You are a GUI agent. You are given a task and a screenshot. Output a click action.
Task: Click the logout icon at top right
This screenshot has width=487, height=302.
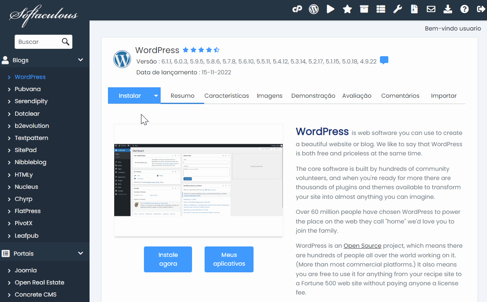[481, 9]
